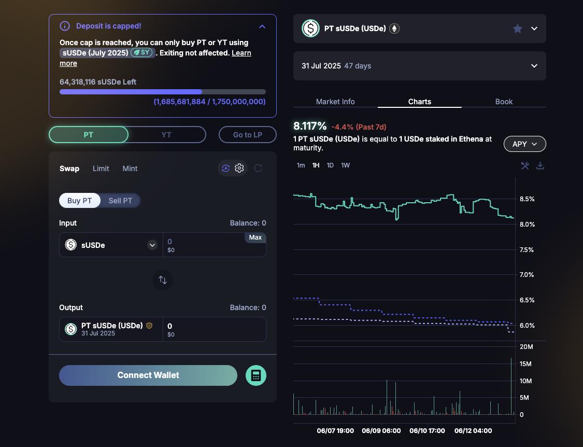Open the Market Info tab

point(335,102)
